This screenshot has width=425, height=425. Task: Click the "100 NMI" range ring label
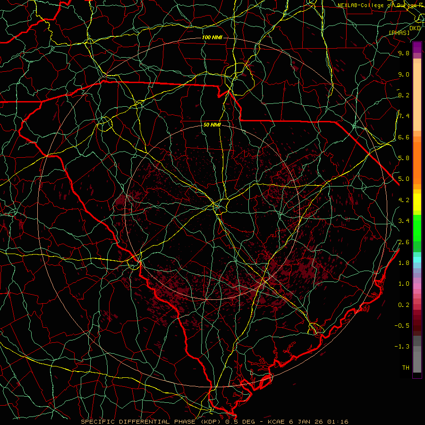tap(212, 37)
